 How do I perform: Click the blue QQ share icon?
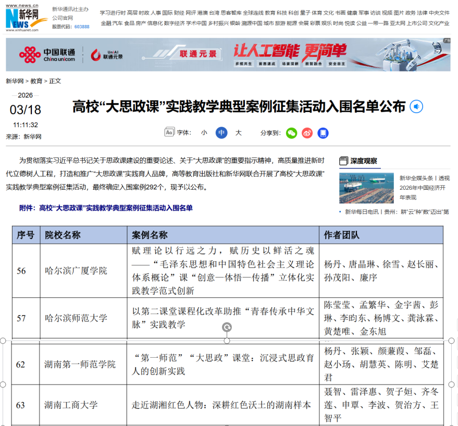[x=323, y=133]
